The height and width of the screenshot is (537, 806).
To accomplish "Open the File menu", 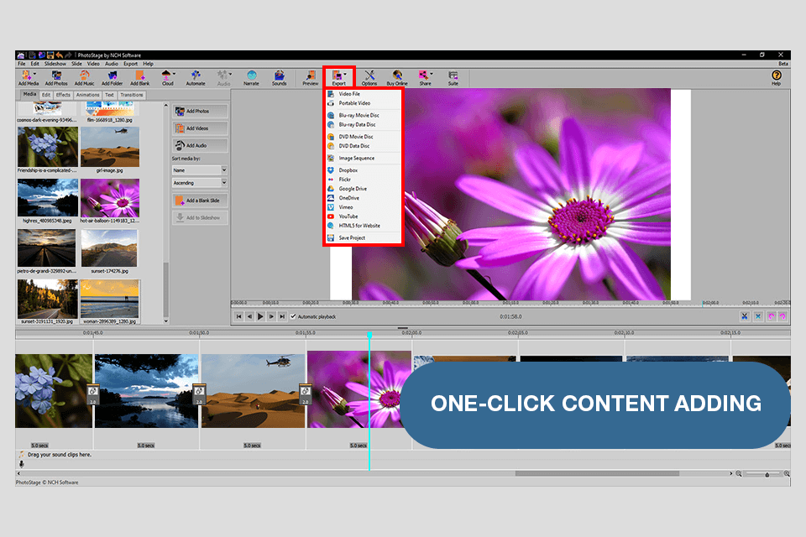I will click(x=22, y=64).
